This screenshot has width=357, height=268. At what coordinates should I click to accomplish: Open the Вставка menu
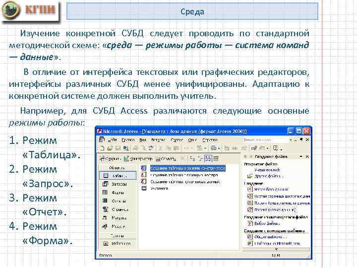coord(158,139)
